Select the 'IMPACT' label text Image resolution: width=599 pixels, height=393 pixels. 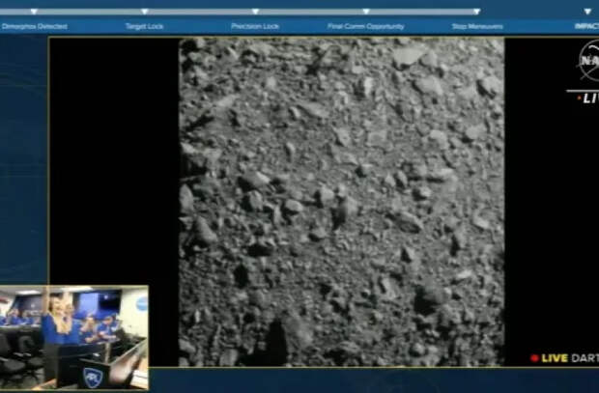click(586, 26)
